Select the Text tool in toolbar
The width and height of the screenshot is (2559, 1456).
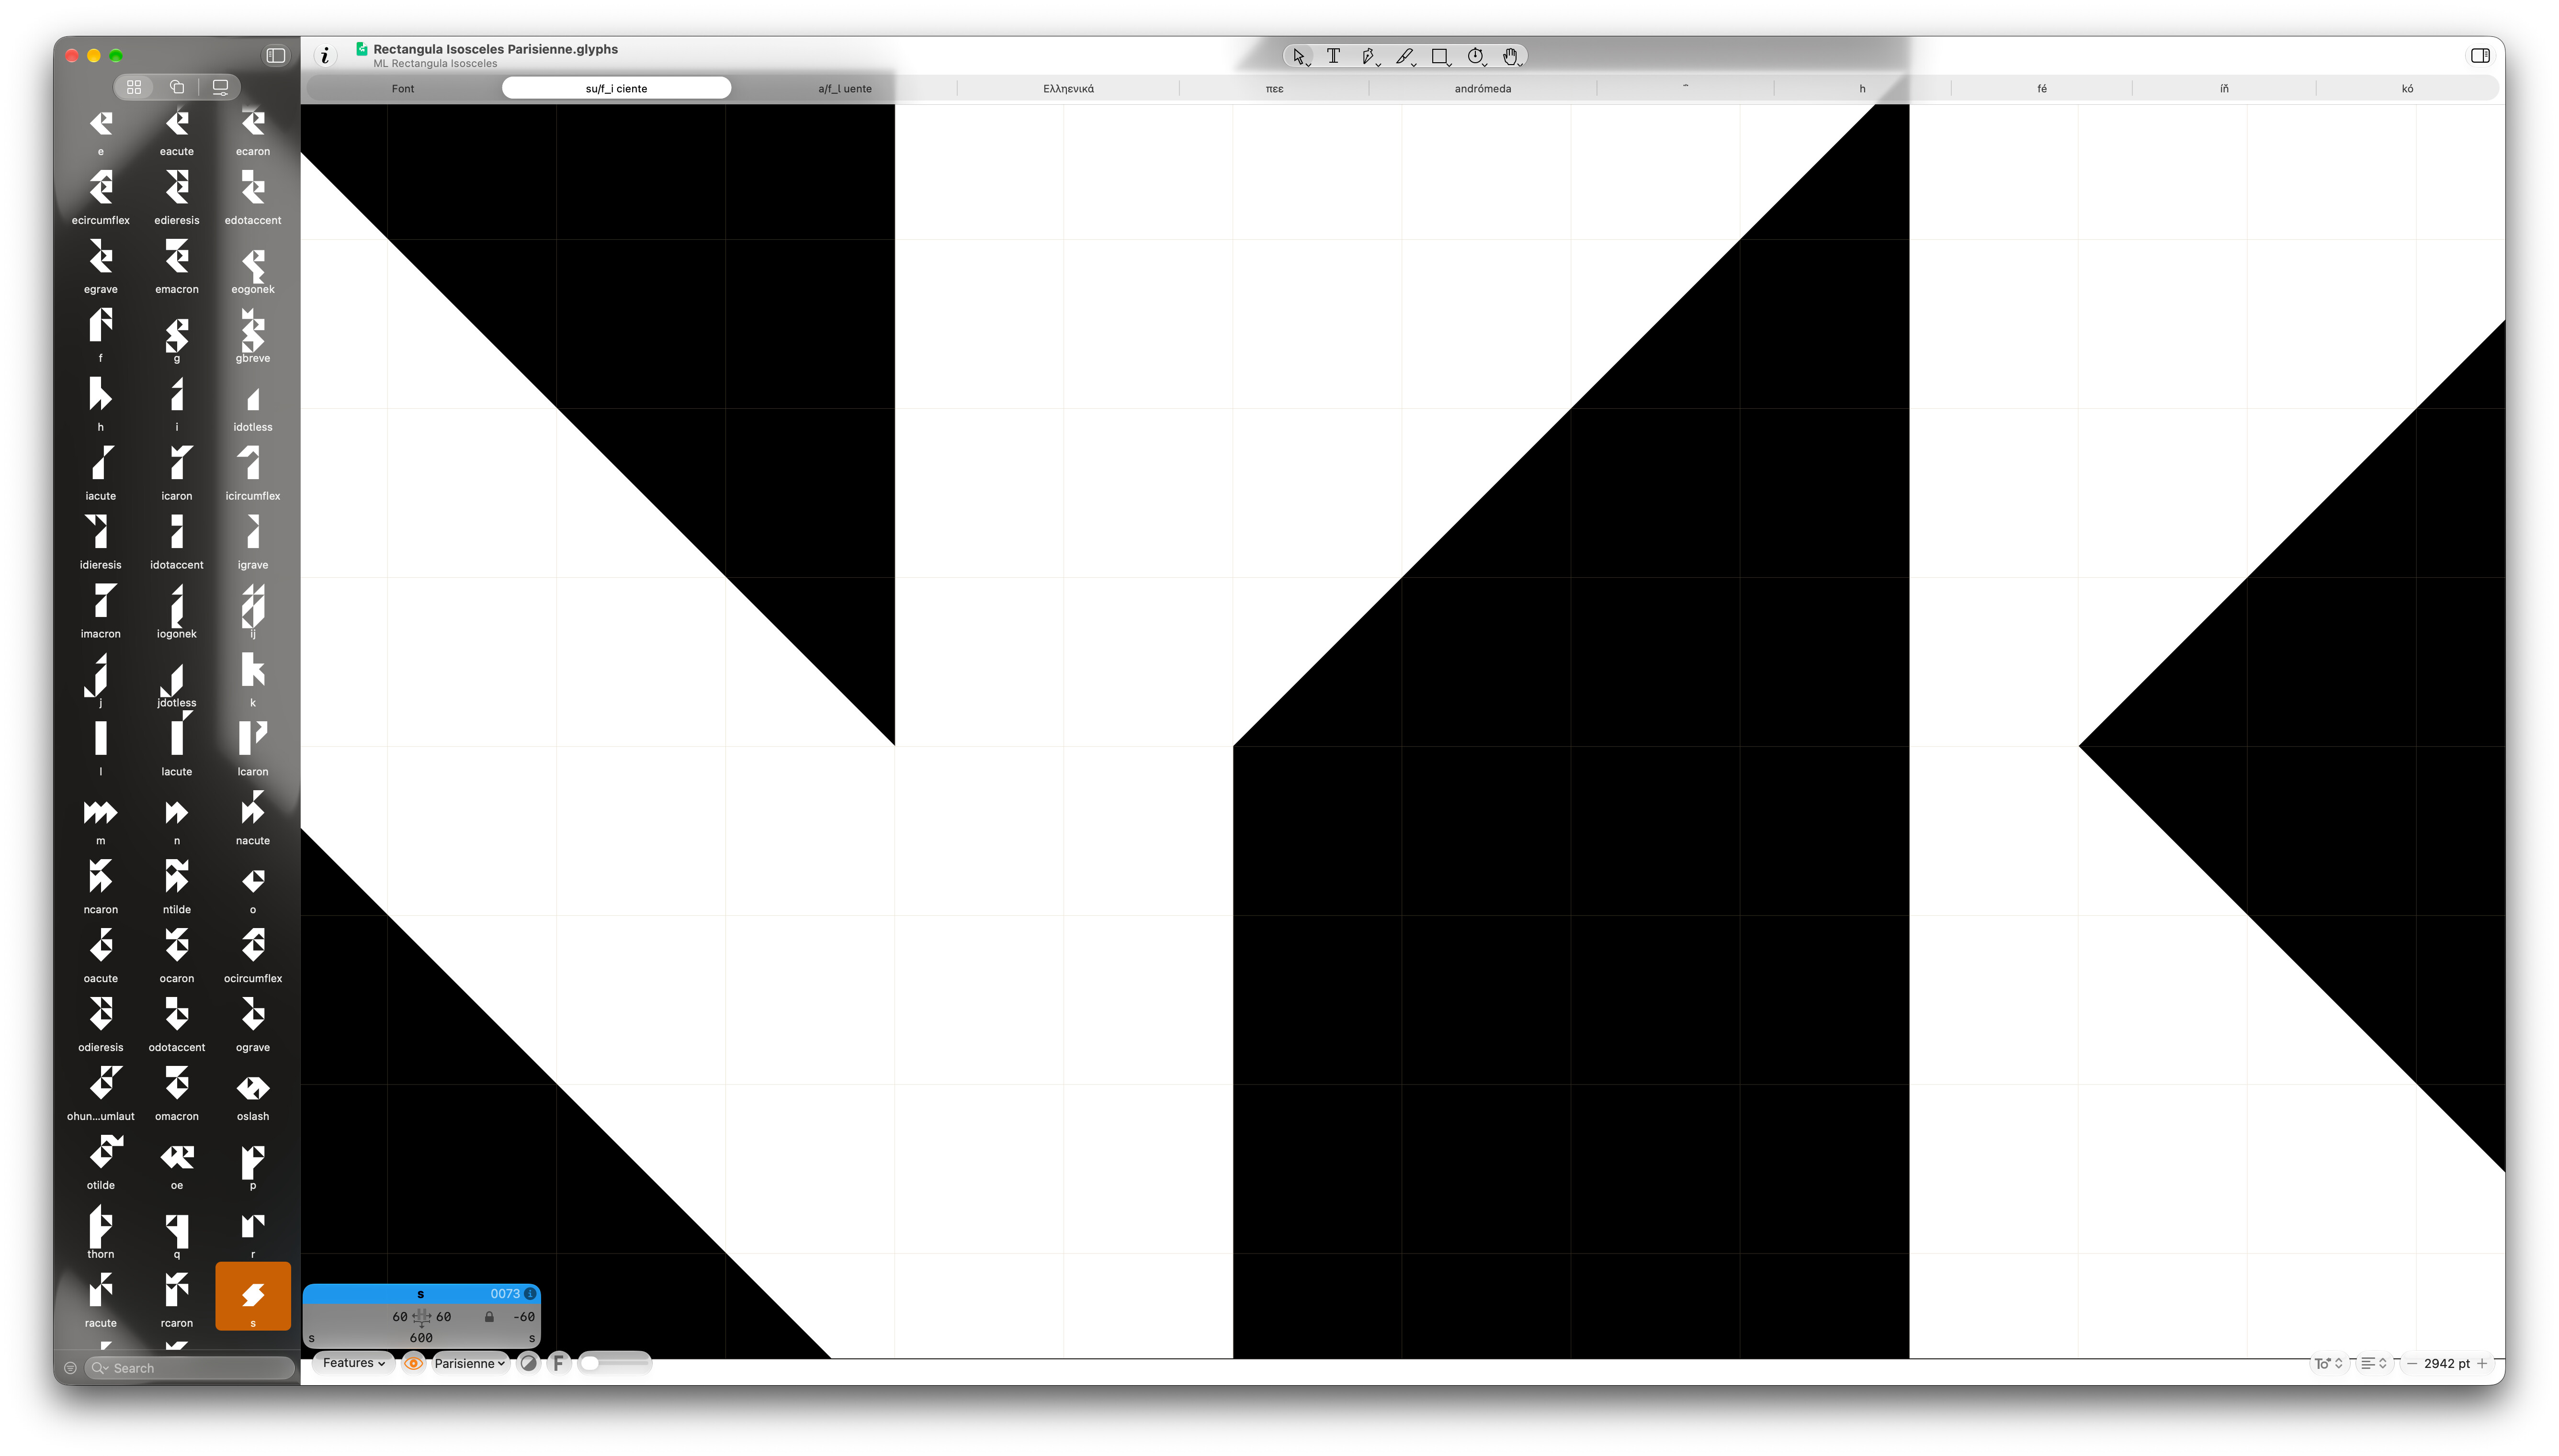pyautogui.click(x=1333, y=56)
